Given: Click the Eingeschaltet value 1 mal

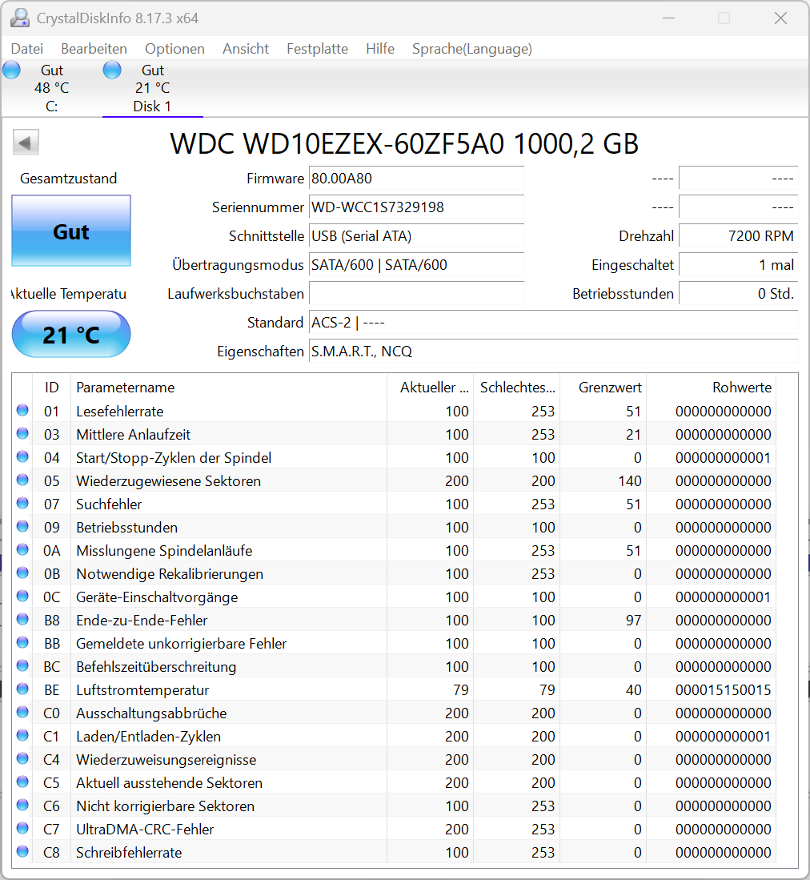Looking at the screenshot, I should click(739, 265).
